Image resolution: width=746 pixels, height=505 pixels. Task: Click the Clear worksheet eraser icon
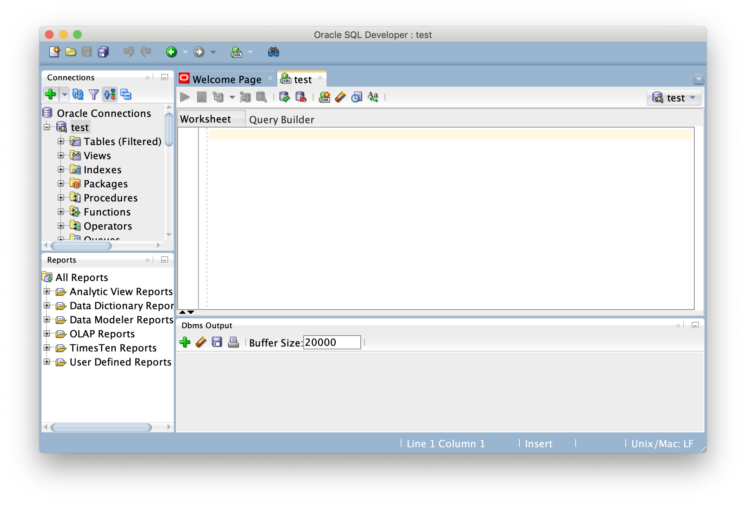(x=340, y=97)
